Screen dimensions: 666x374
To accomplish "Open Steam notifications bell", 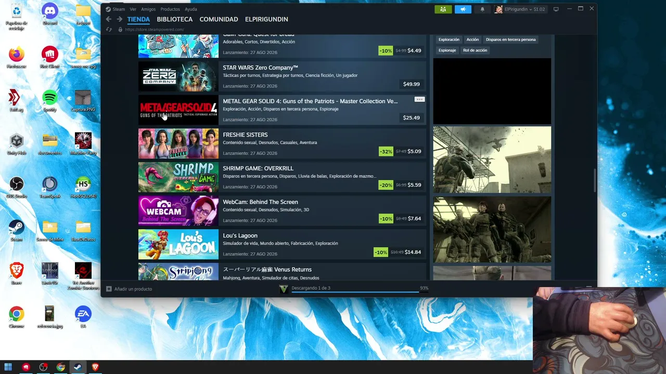I will point(482,9).
